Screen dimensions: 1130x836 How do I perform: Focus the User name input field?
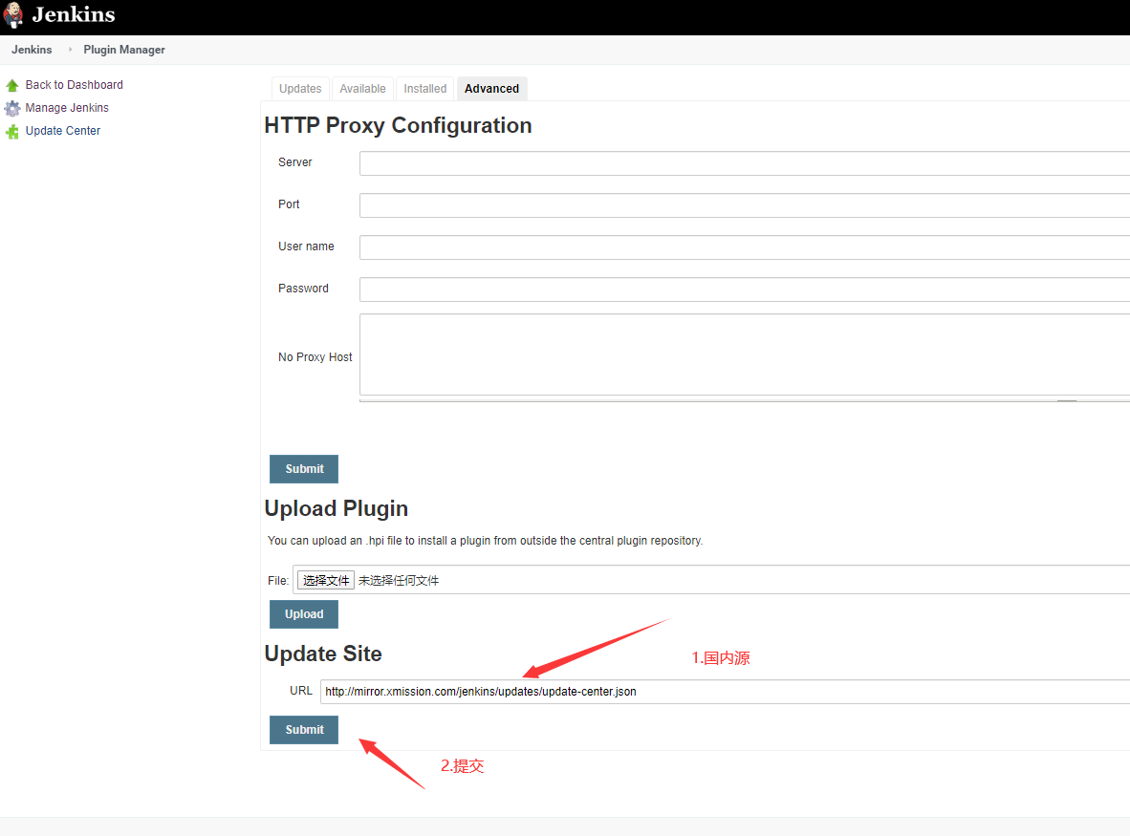745,247
